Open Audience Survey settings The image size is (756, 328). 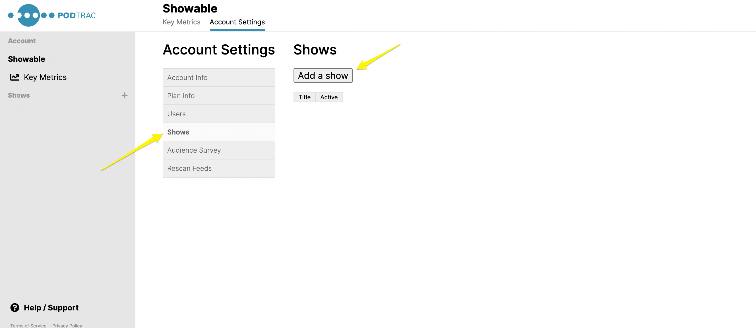[219, 150]
